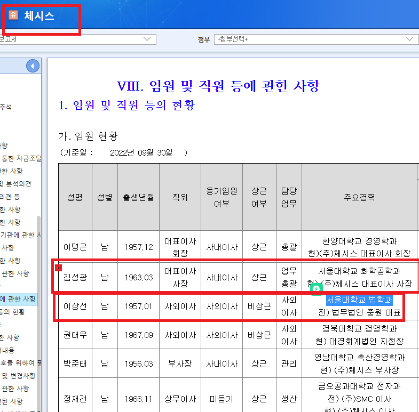Open sidebar item '등의 현황'

[12, 312]
